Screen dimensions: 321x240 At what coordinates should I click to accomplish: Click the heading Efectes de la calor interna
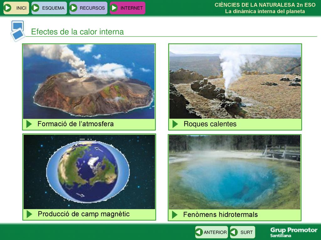tap(77, 32)
